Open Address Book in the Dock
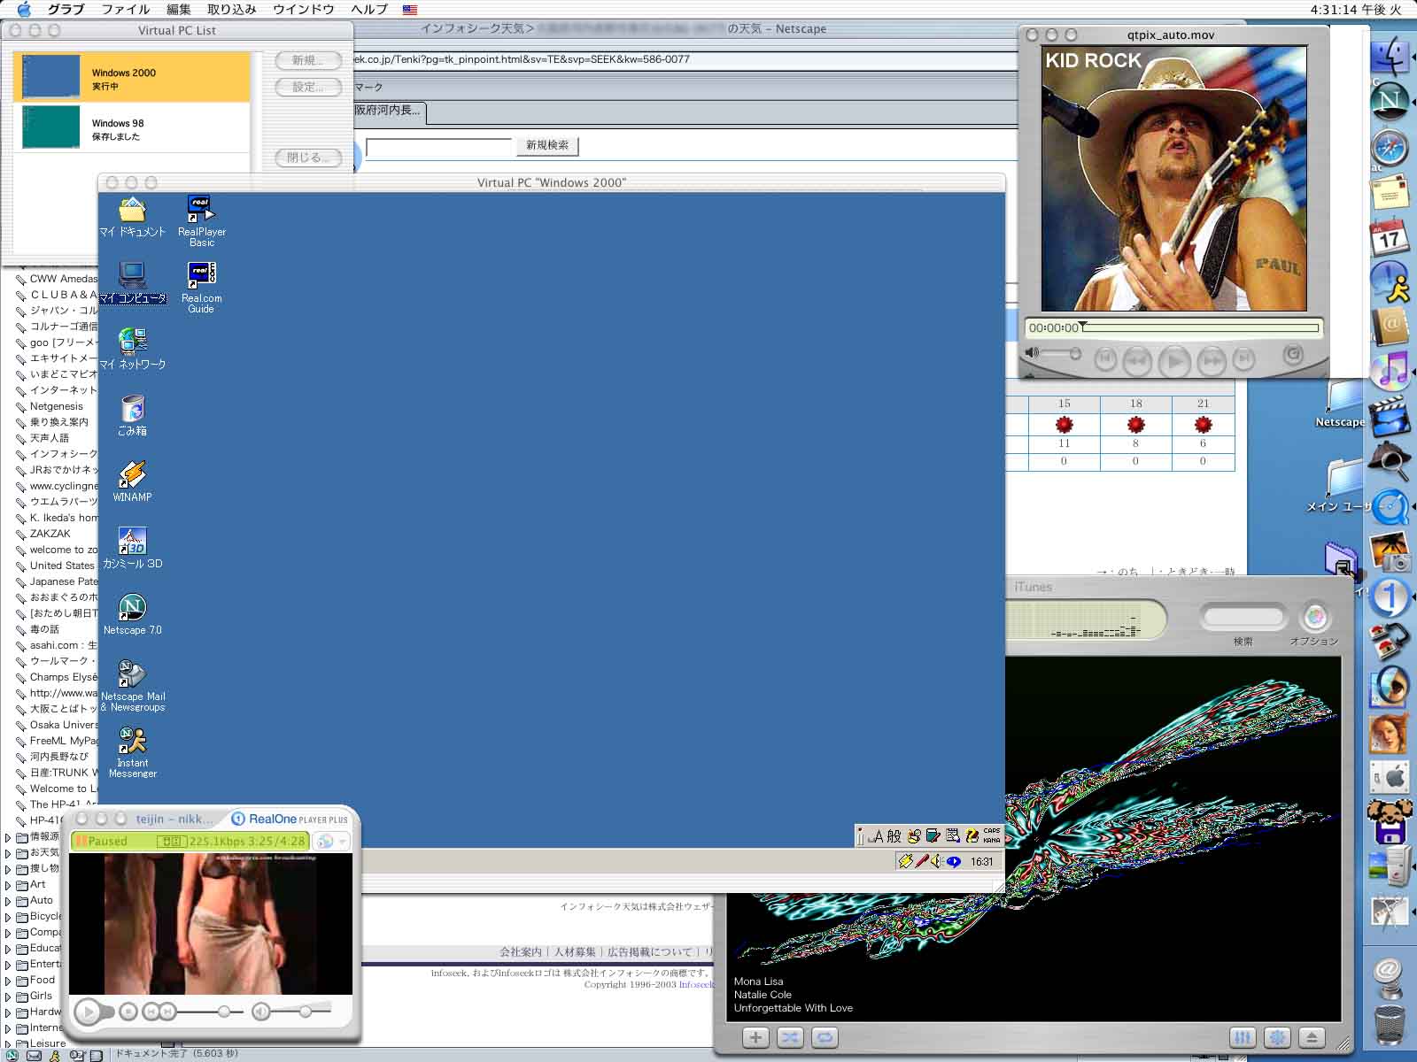Image resolution: width=1417 pixels, height=1062 pixels. point(1390,327)
